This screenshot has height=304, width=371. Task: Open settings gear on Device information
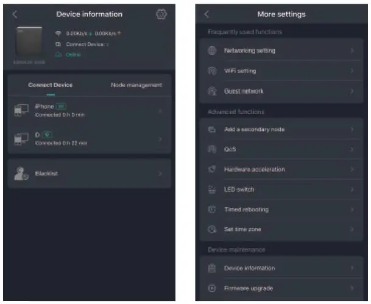tap(161, 14)
